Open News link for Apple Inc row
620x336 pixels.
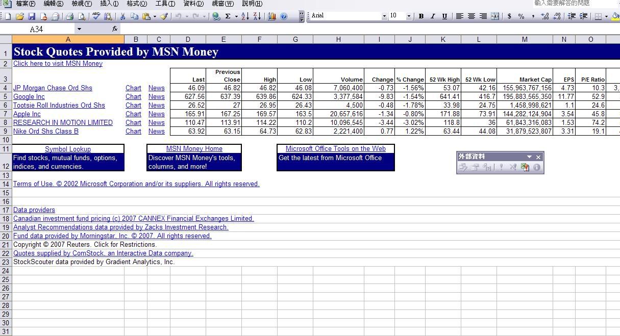(x=157, y=114)
